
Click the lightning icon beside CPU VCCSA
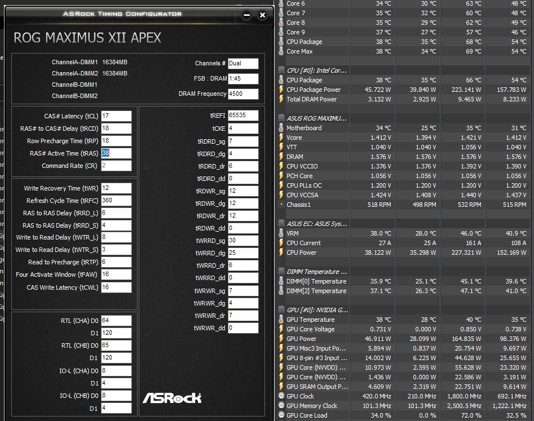point(281,195)
